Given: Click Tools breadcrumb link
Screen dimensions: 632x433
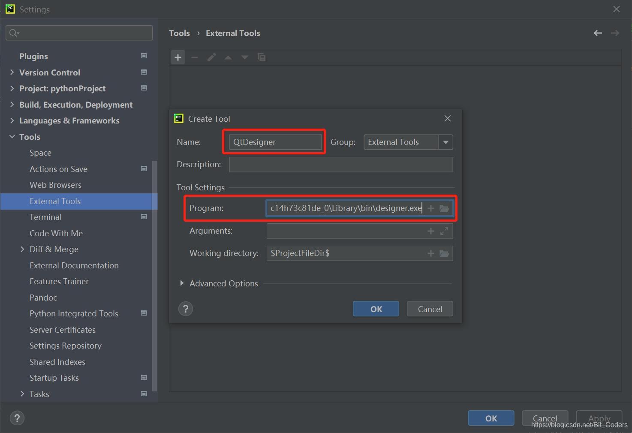Looking at the screenshot, I should 179,33.
